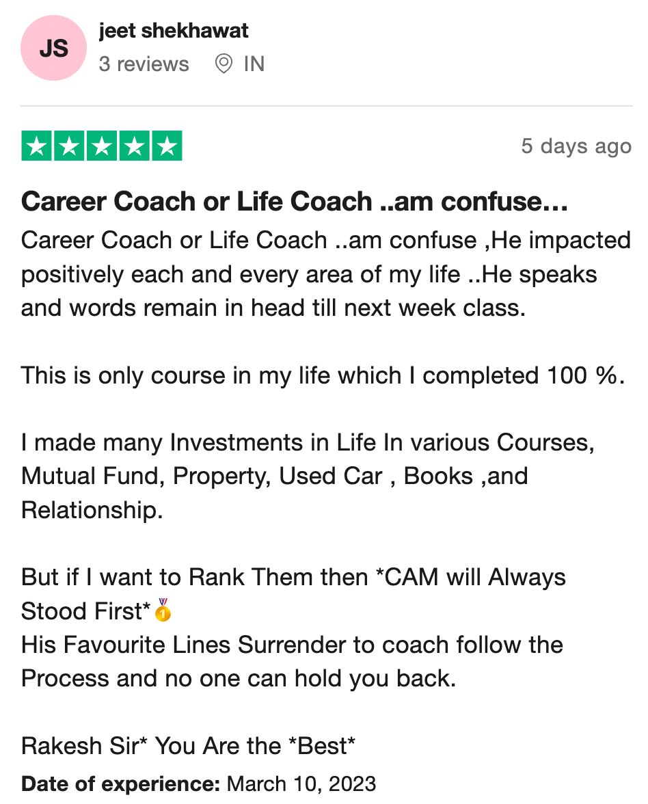This screenshot has height=804, width=648.
Task: Select the fifth green rating star
Action: (167, 146)
